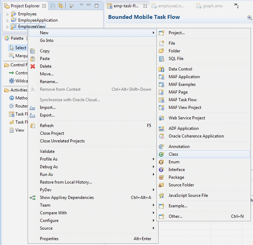Click the Paste clipboard icon
The height and width of the screenshot is (245, 253).
click(x=33, y=59)
